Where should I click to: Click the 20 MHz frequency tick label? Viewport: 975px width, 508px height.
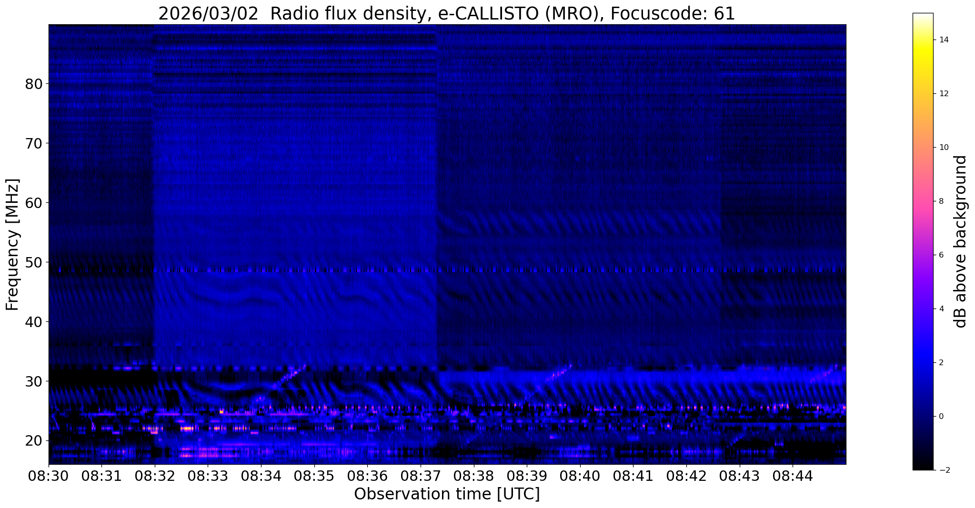[x=34, y=440]
